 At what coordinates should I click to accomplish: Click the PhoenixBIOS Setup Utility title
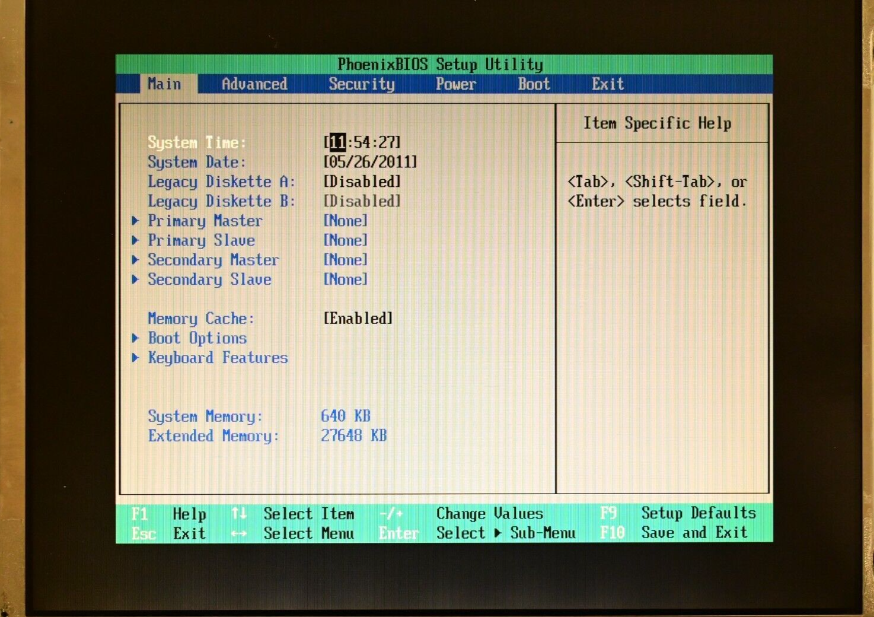[x=440, y=64]
